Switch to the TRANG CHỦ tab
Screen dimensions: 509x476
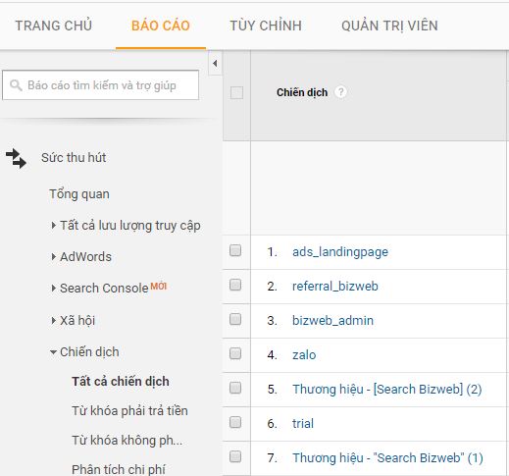[54, 26]
